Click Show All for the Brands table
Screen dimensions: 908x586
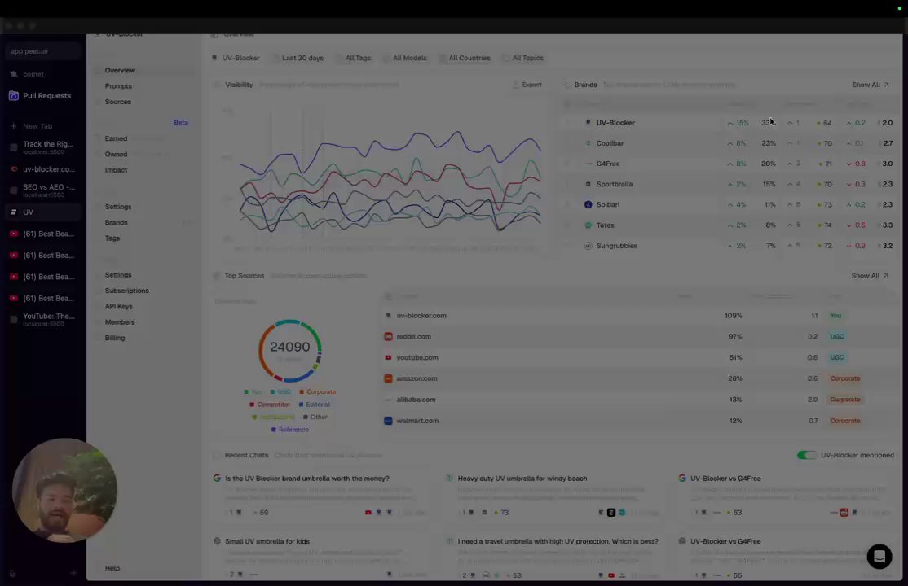tap(870, 85)
